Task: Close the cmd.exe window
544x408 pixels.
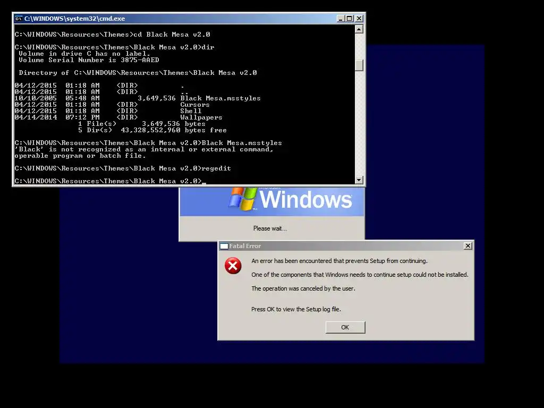Action: click(359, 19)
